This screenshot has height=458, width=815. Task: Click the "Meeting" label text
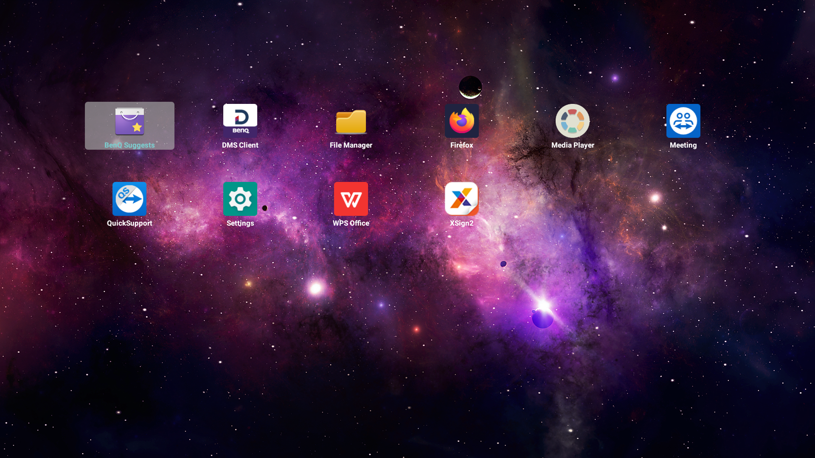click(683, 145)
